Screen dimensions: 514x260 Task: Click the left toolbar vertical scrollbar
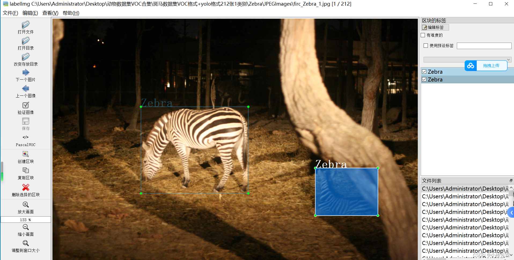click(2, 172)
